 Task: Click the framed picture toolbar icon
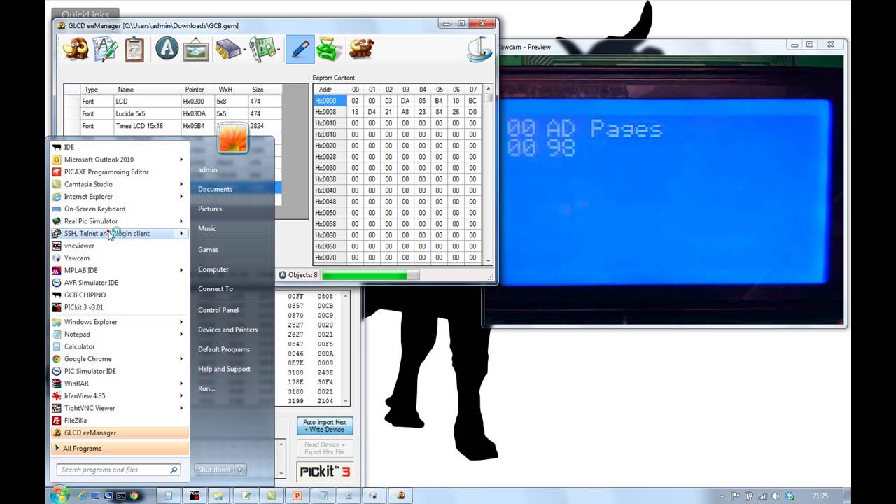click(196, 50)
